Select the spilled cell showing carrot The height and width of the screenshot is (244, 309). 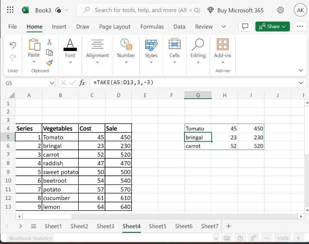pyautogui.click(x=198, y=146)
